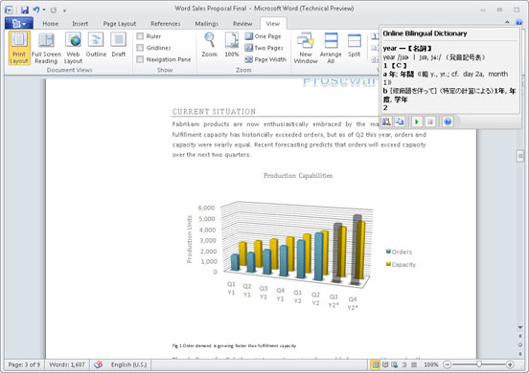Click the Online Bilingual Dictionary title
The height and width of the screenshot is (373, 529).
coord(425,33)
